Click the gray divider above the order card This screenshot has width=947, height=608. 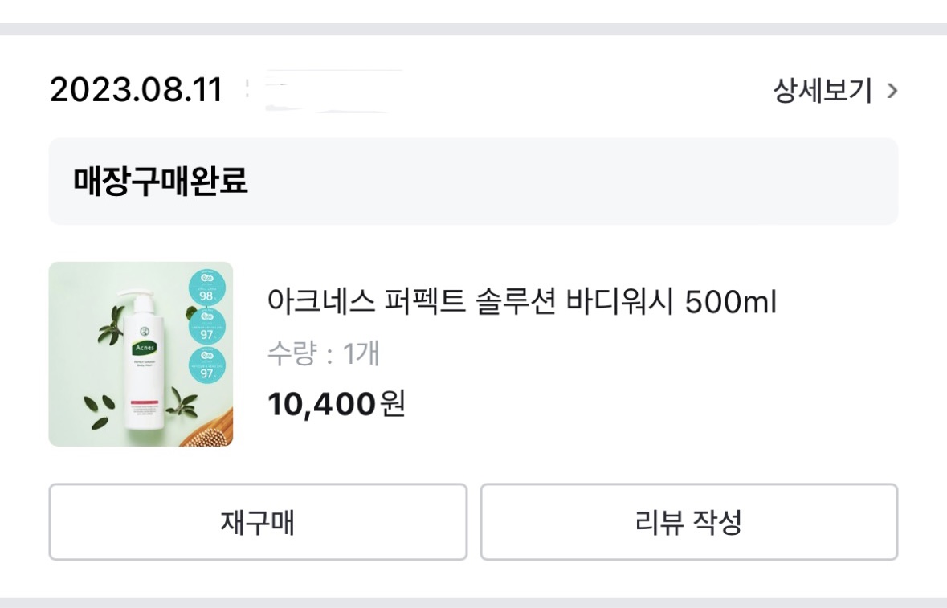coord(473,29)
